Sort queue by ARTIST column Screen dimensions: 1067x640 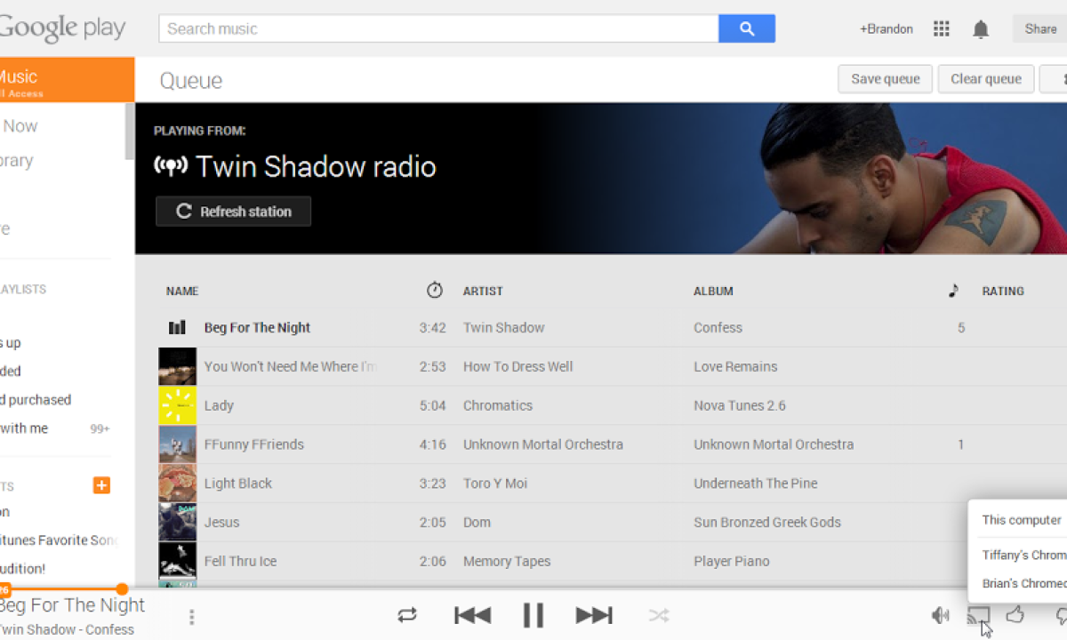coord(483,291)
